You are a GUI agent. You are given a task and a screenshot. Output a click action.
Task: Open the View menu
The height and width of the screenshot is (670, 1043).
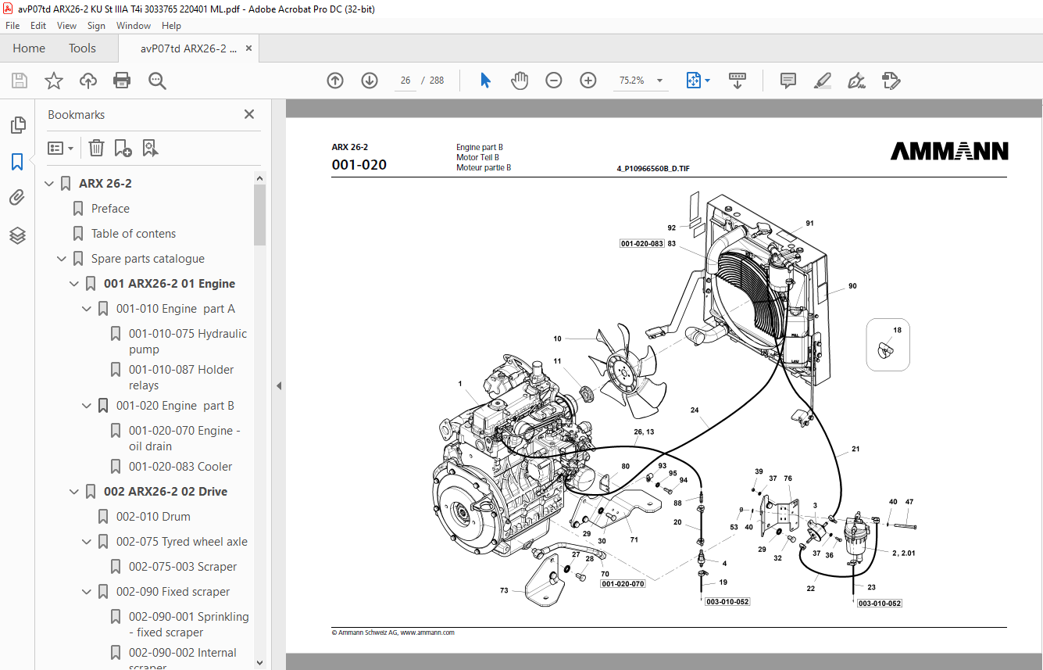(x=66, y=26)
